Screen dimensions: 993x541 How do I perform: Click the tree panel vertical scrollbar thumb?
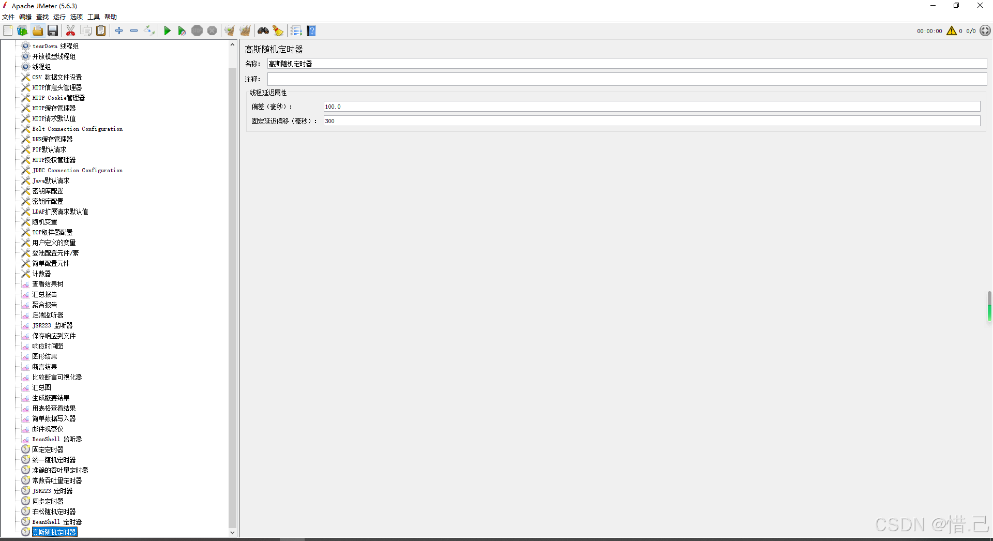(x=232, y=297)
